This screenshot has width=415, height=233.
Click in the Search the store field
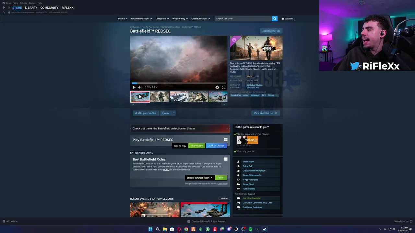click(243, 18)
